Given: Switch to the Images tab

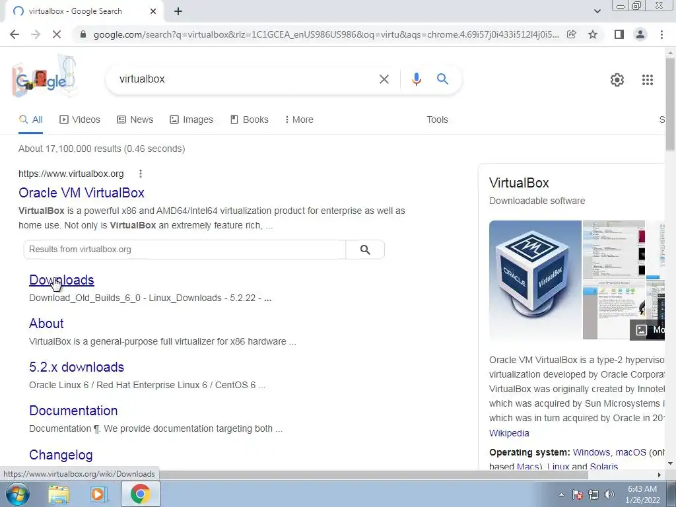Looking at the screenshot, I should pos(191,120).
